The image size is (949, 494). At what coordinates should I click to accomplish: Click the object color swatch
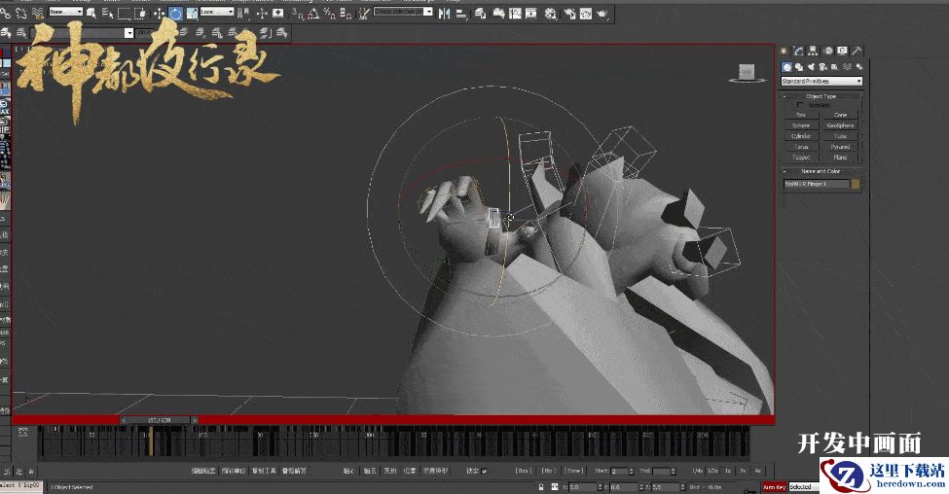pyautogui.click(x=856, y=183)
